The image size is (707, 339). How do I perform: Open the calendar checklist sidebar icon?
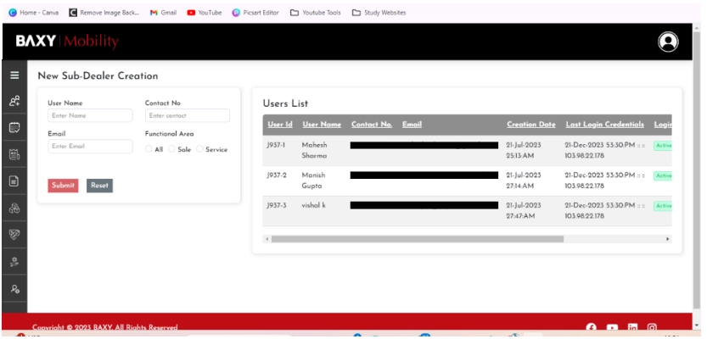(14, 128)
